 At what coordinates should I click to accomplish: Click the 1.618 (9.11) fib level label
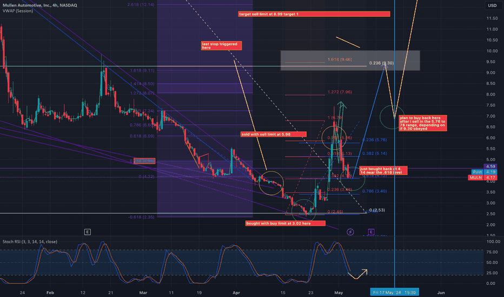pos(142,70)
